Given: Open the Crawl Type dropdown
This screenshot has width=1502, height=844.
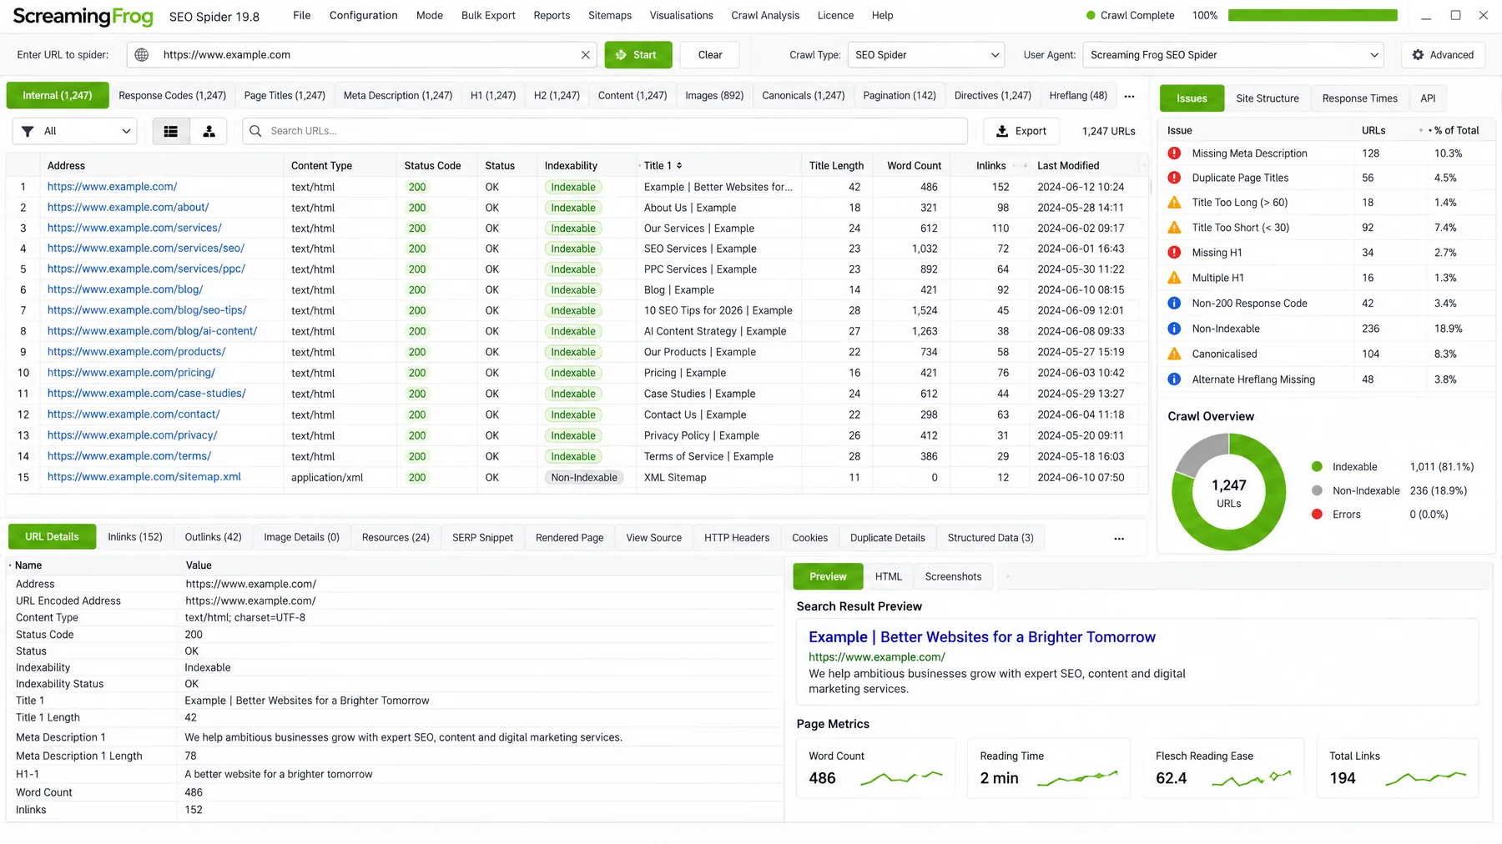Looking at the screenshot, I should (x=926, y=55).
